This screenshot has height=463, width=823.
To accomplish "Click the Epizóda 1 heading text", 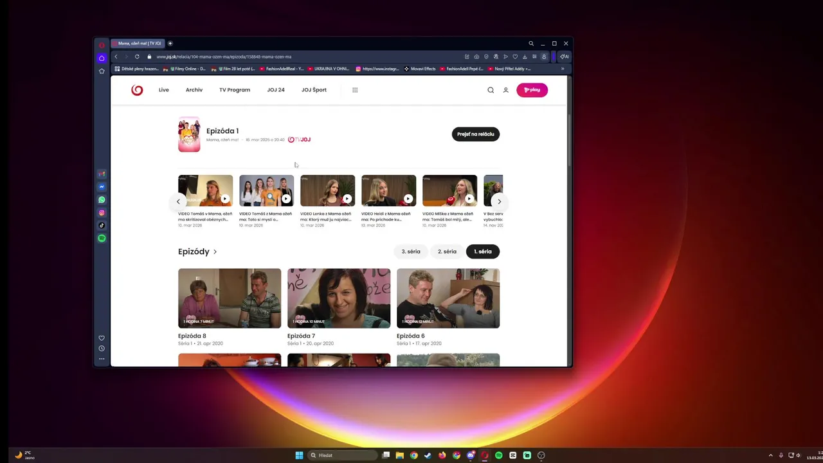I will tap(222, 131).
